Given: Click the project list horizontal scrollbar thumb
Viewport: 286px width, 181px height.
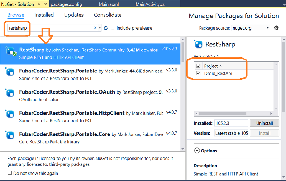Looking at the screenshot, I should pyautogui.click(x=223, y=114).
